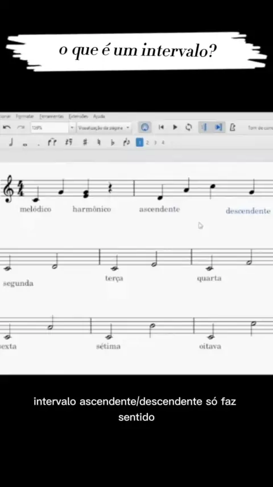Open the zoom percentage dropdown arrow
Image resolution: width=273 pixels, height=487 pixels.
72,128
